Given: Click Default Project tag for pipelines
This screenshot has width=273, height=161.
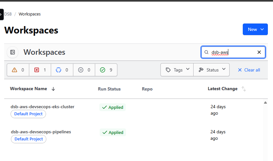Looking at the screenshot, I should tap(29, 139).
